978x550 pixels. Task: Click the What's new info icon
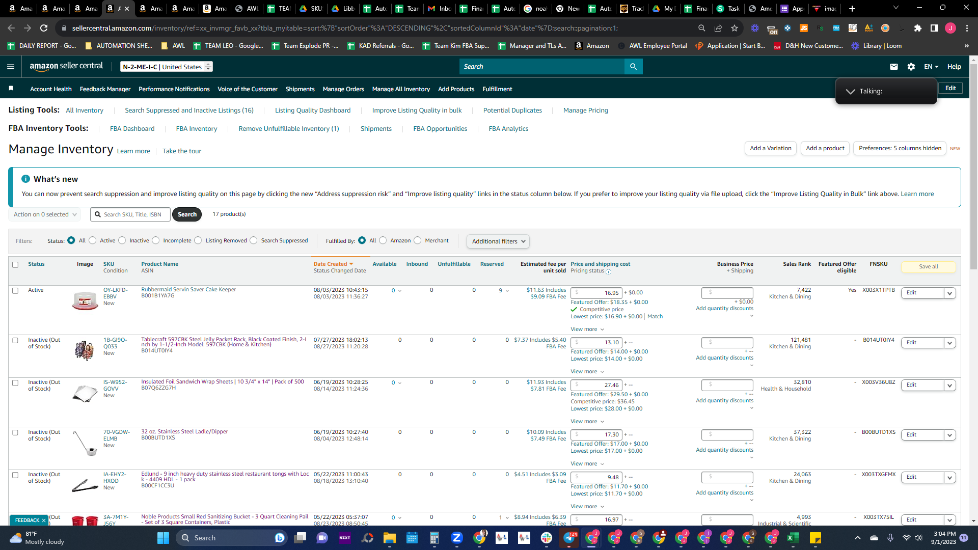(x=25, y=179)
